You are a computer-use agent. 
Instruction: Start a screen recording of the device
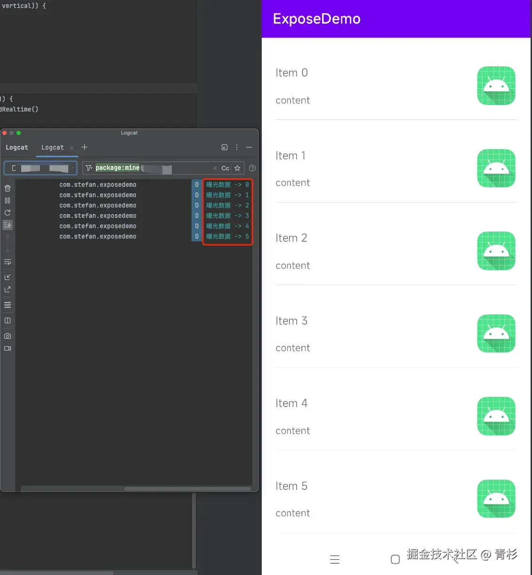coord(8,348)
